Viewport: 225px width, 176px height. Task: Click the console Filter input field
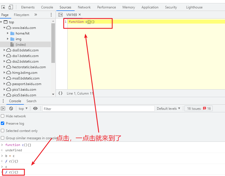click(x=98, y=109)
